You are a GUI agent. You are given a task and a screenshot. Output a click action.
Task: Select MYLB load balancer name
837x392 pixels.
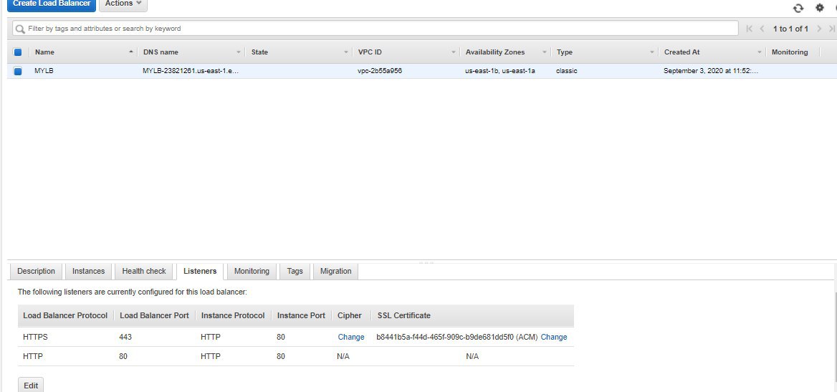pos(44,70)
